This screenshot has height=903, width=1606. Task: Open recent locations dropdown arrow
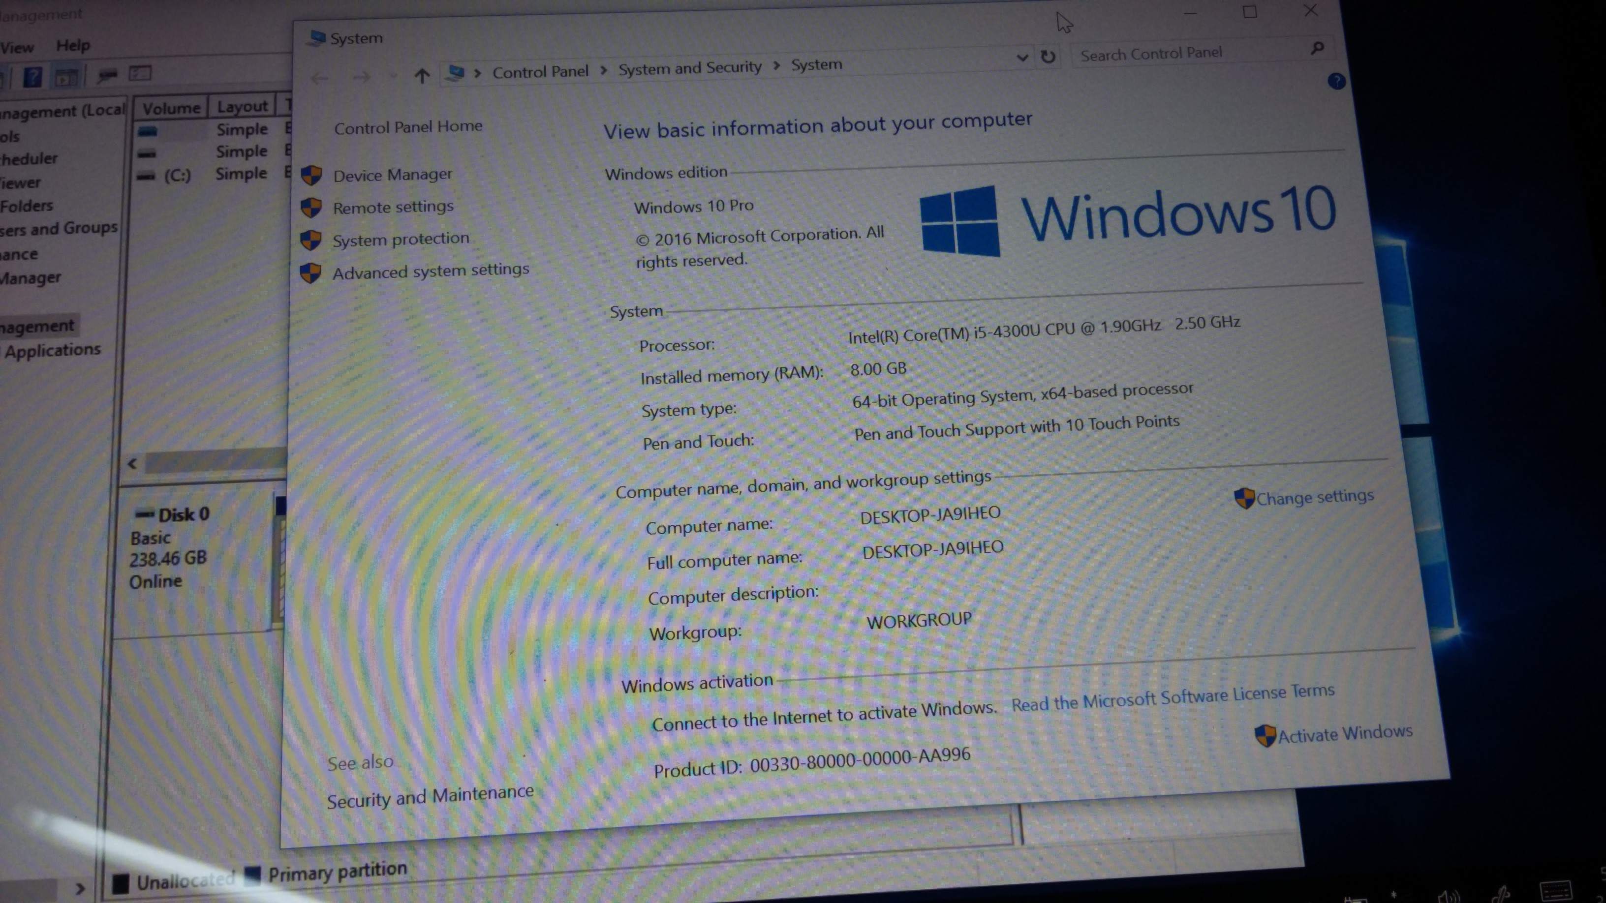click(393, 77)
